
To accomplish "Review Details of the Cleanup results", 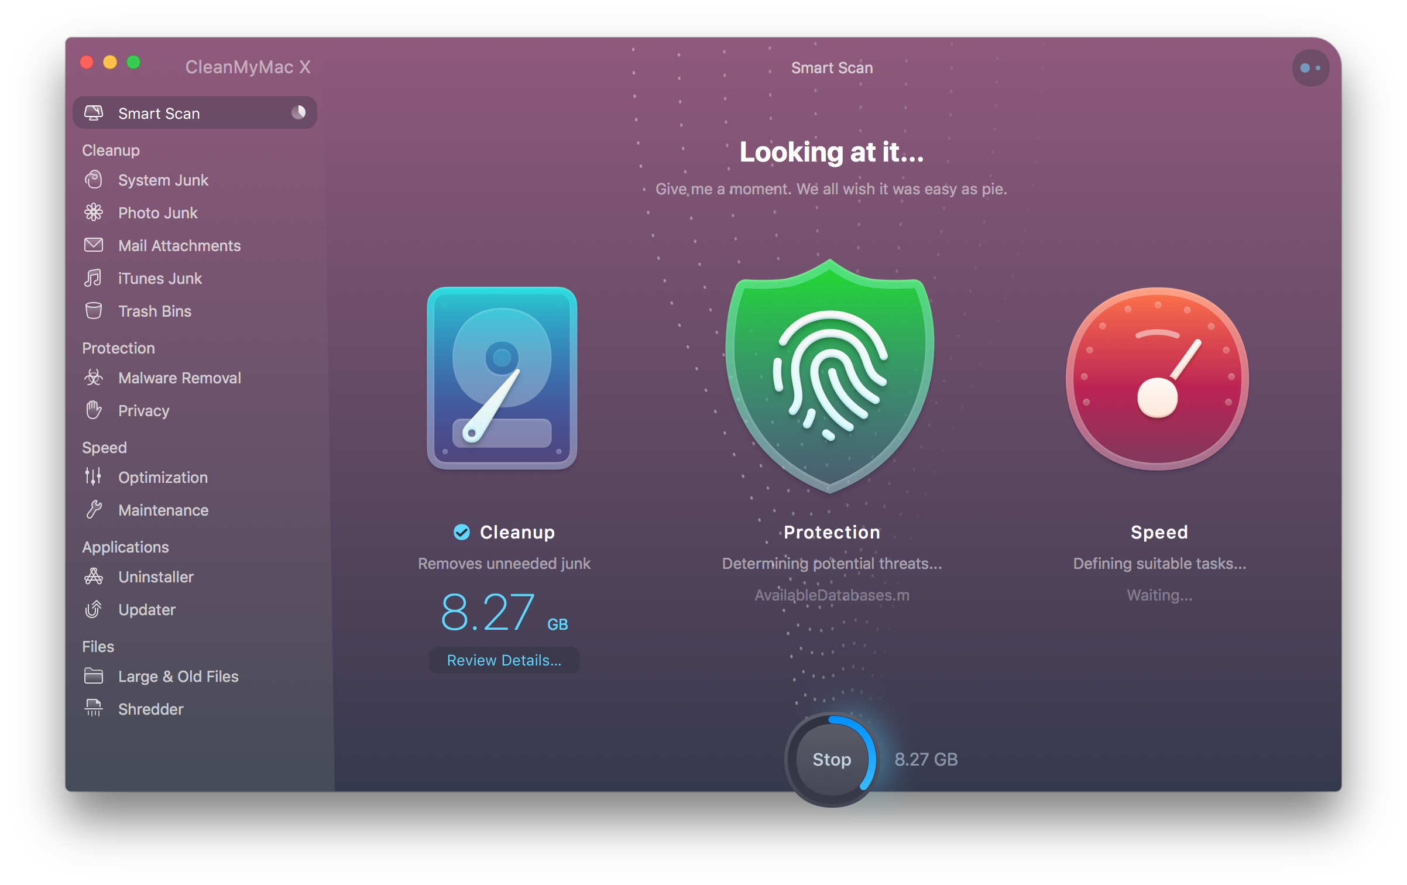I will [504, 660].
